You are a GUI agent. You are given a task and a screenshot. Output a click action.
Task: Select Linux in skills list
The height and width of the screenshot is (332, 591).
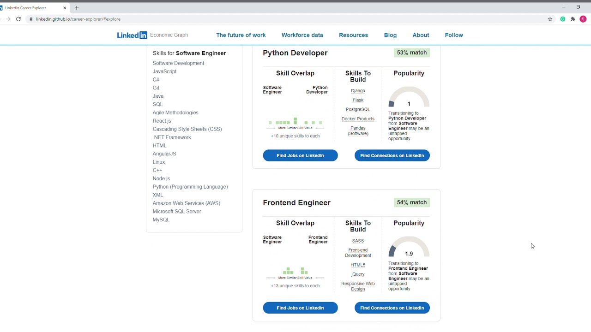click(x=159, y=162)
